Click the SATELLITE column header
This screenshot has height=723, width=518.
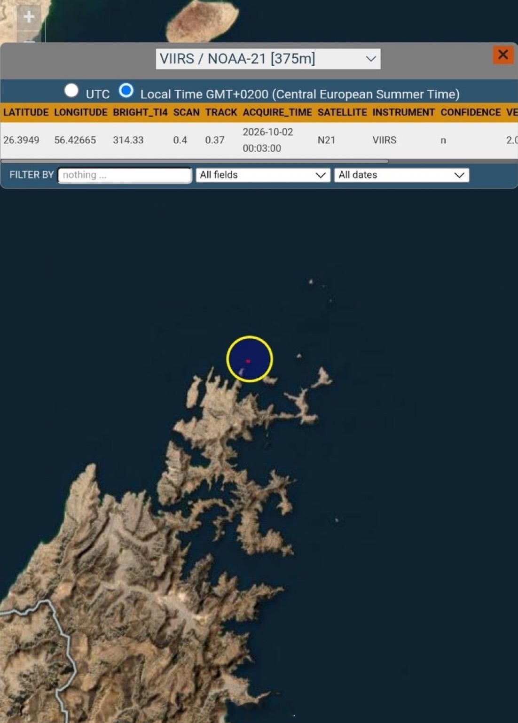(342, 112)
